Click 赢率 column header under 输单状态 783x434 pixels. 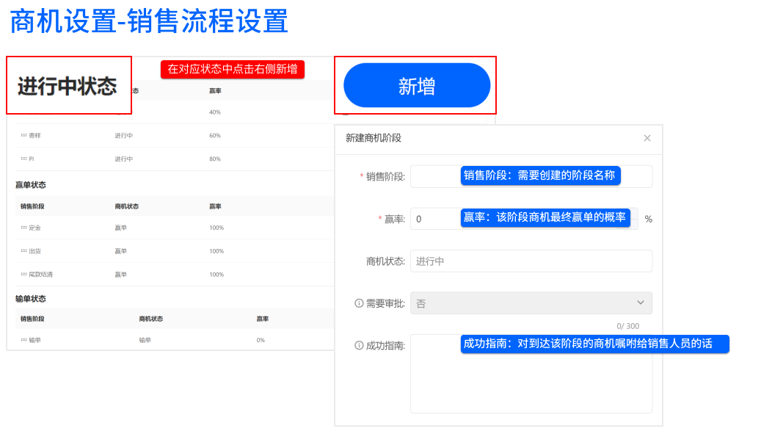[x=263, y=319]
